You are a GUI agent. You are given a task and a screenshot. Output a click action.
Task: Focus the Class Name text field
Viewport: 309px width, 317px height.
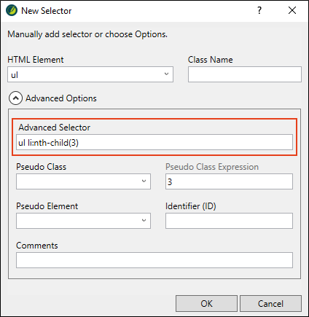click(x=245, y=74)
